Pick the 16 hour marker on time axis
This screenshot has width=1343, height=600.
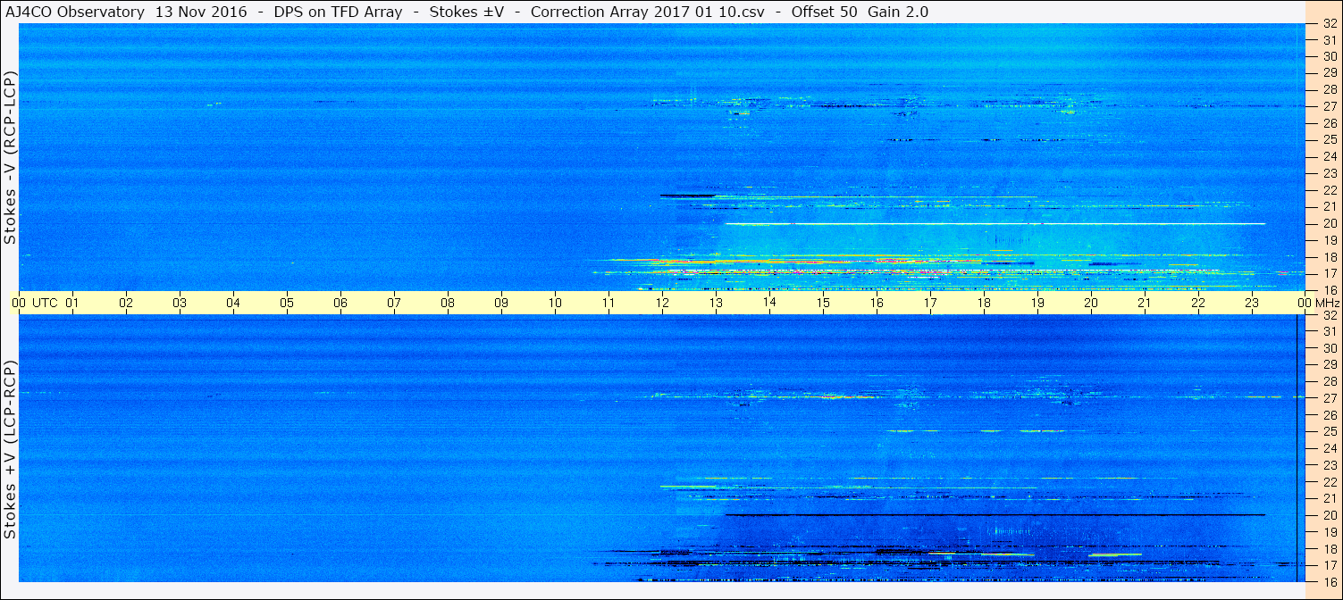click(x=877, y=304)
